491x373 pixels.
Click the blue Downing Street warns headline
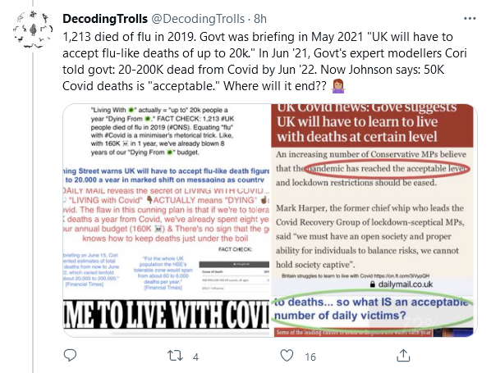166,175
